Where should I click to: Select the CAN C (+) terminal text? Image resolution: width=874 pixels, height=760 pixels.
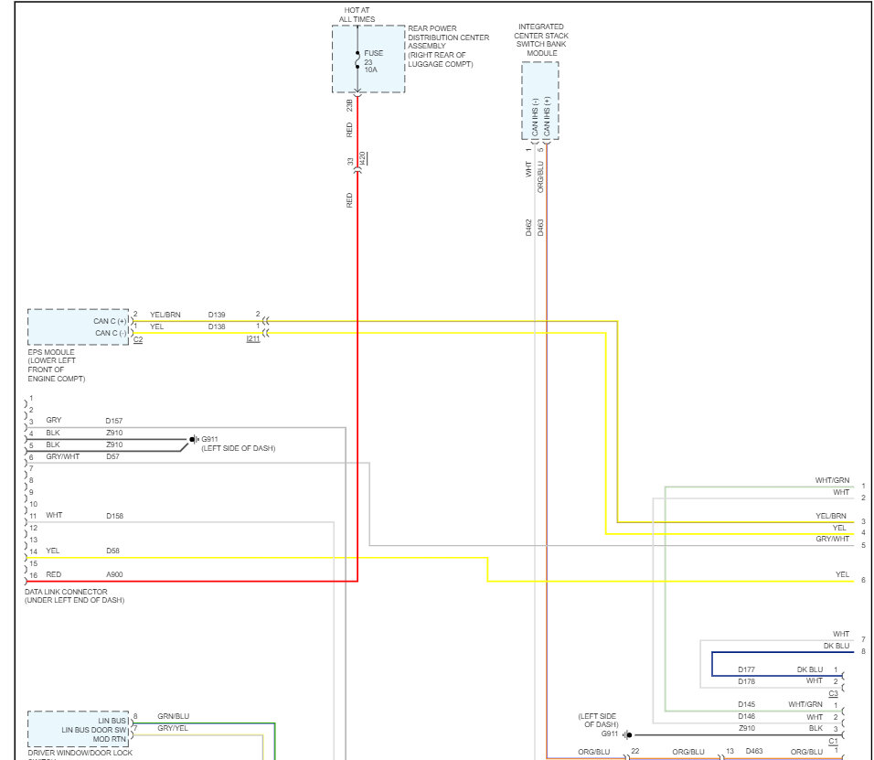110,321
